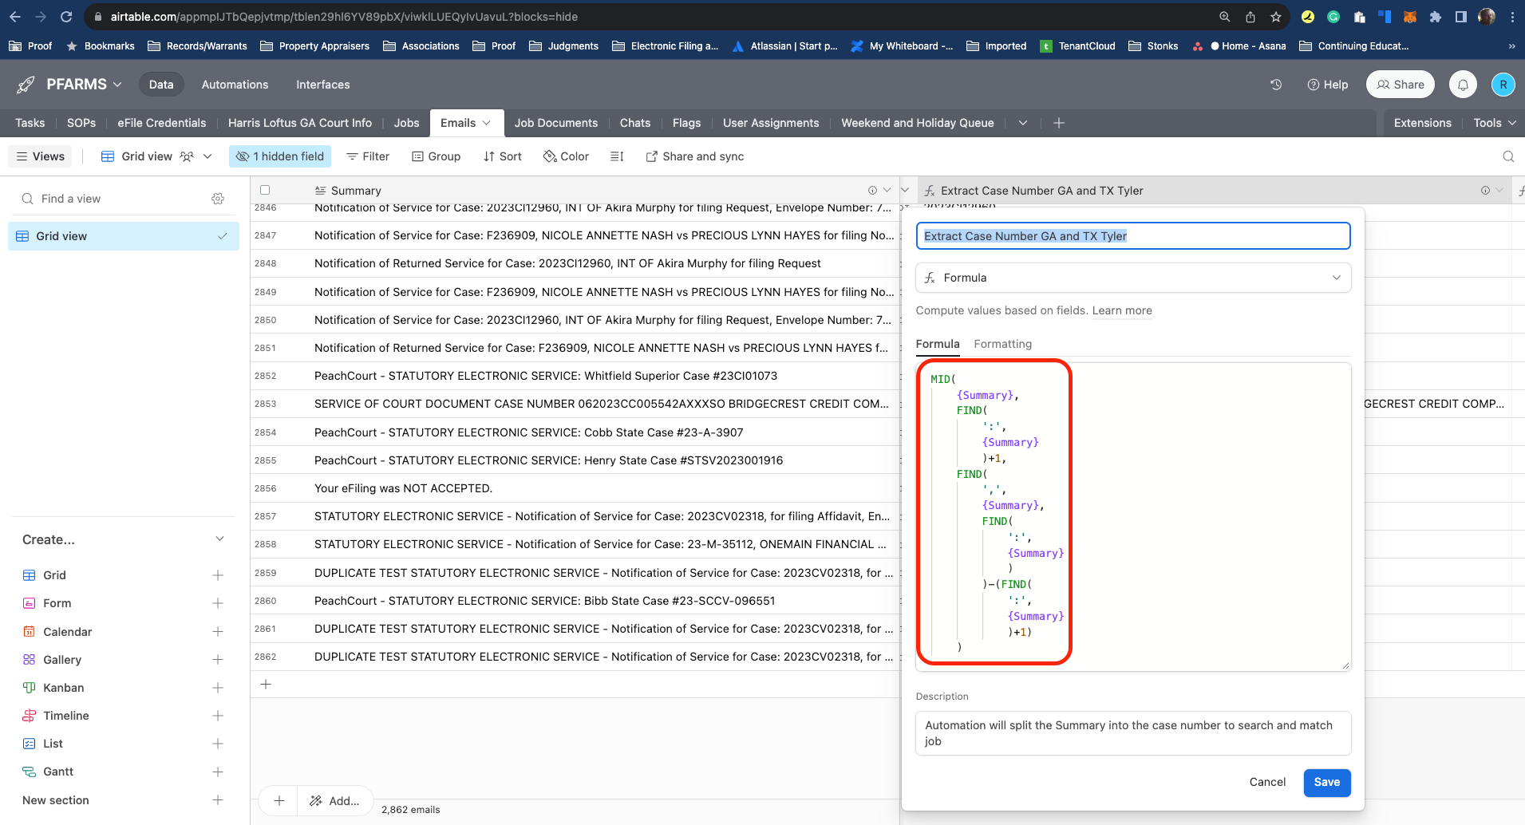Open Automations tab
Viewport: 1525px width, 825px height.
[235, 85]
